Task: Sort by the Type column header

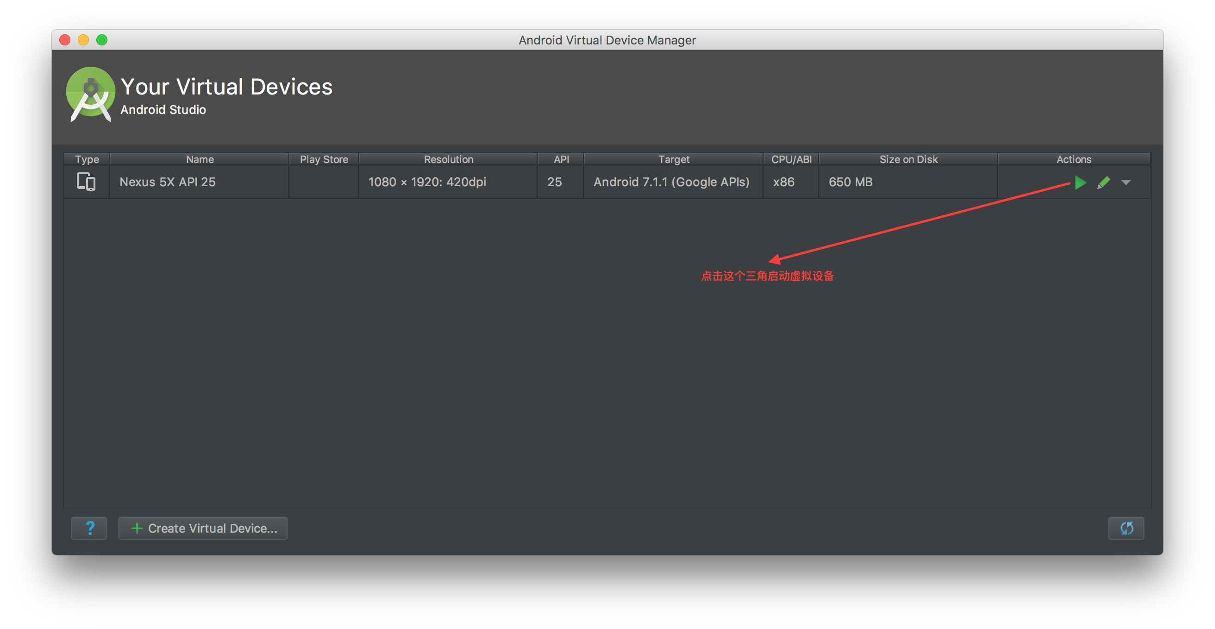Action: pos(87,159)
